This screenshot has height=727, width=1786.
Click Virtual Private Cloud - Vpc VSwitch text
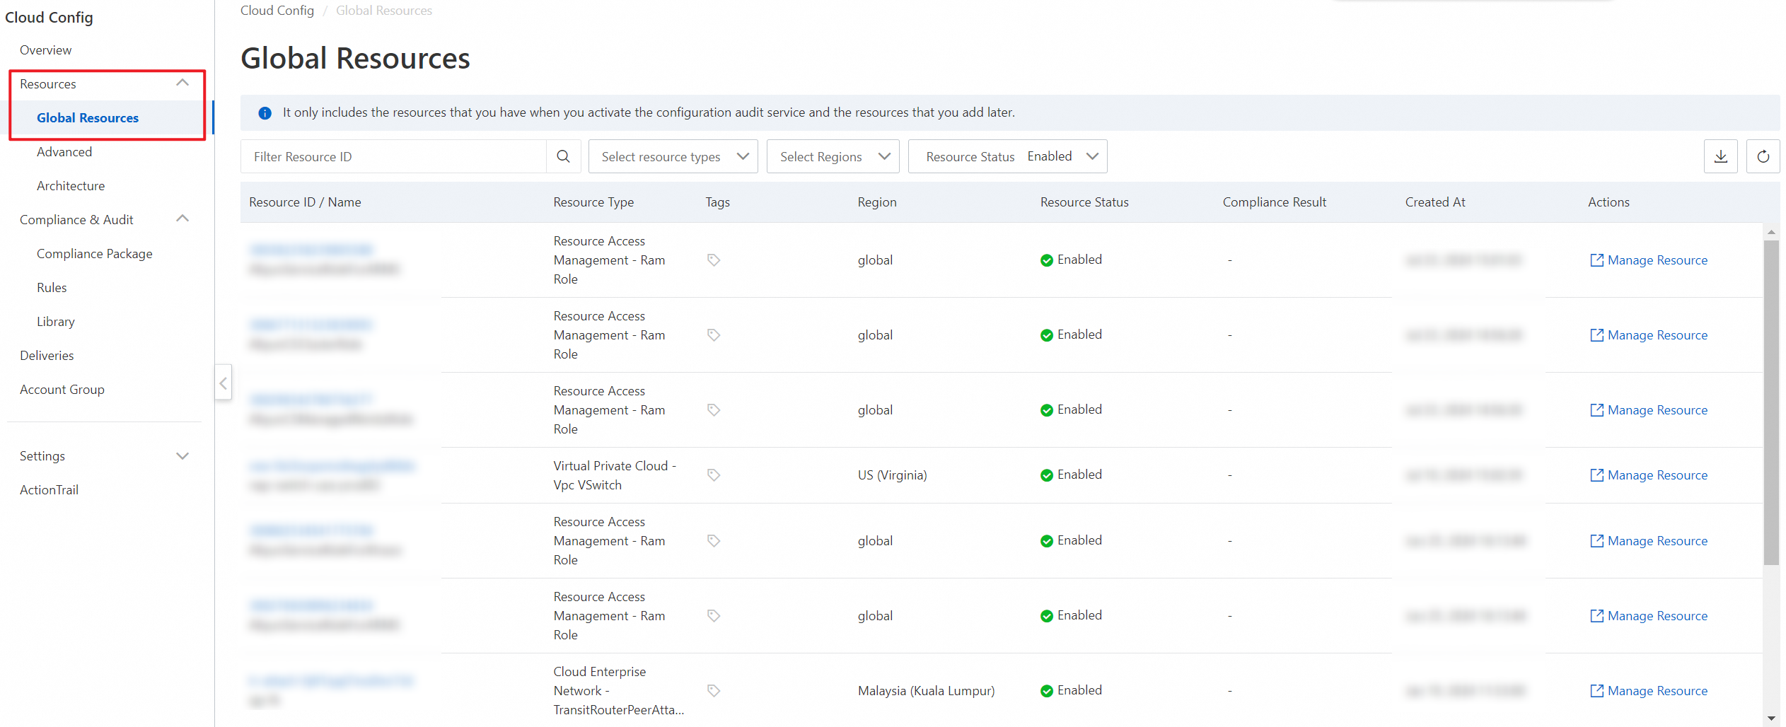(x=615, y=475)
